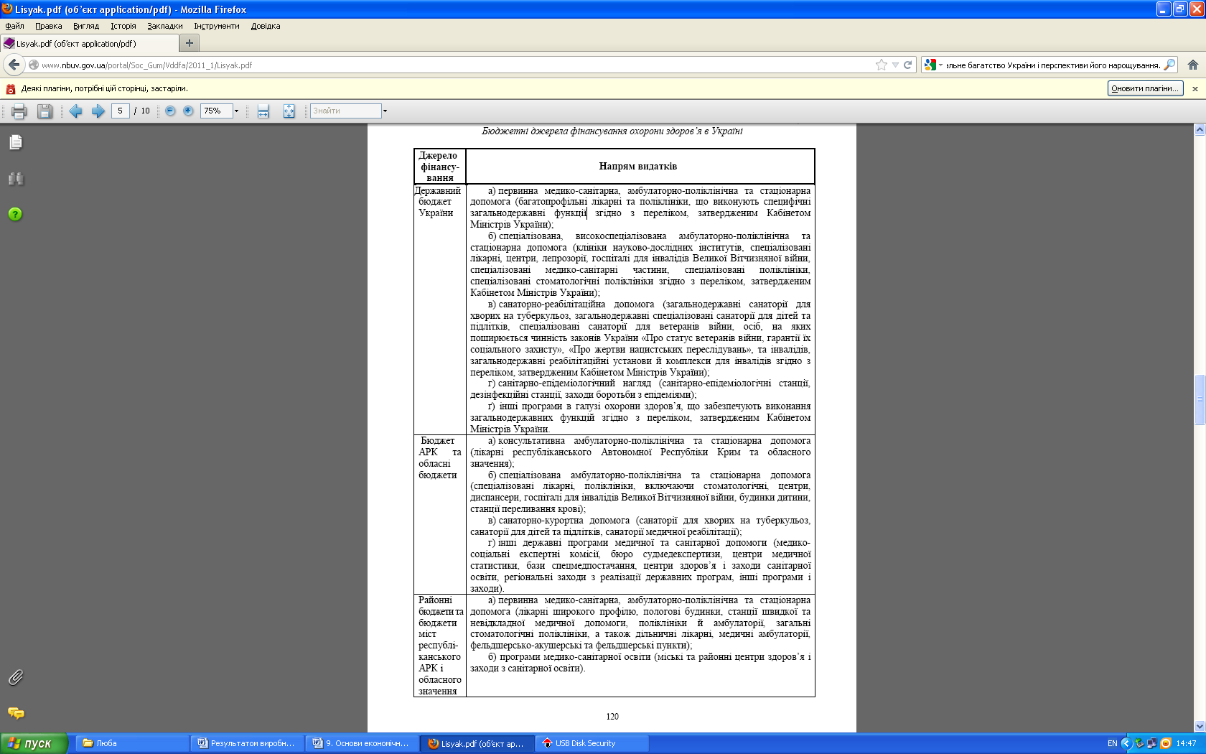Image resolution: width=1206 pixels, height=754 pixels.
Task: Click the Lisyak.pdf Firefox taskbar button
Action: pyautogui.click(x=477, y=743)
